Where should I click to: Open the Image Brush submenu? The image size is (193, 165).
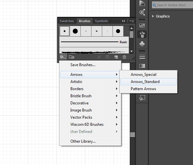tap(90, 110)
